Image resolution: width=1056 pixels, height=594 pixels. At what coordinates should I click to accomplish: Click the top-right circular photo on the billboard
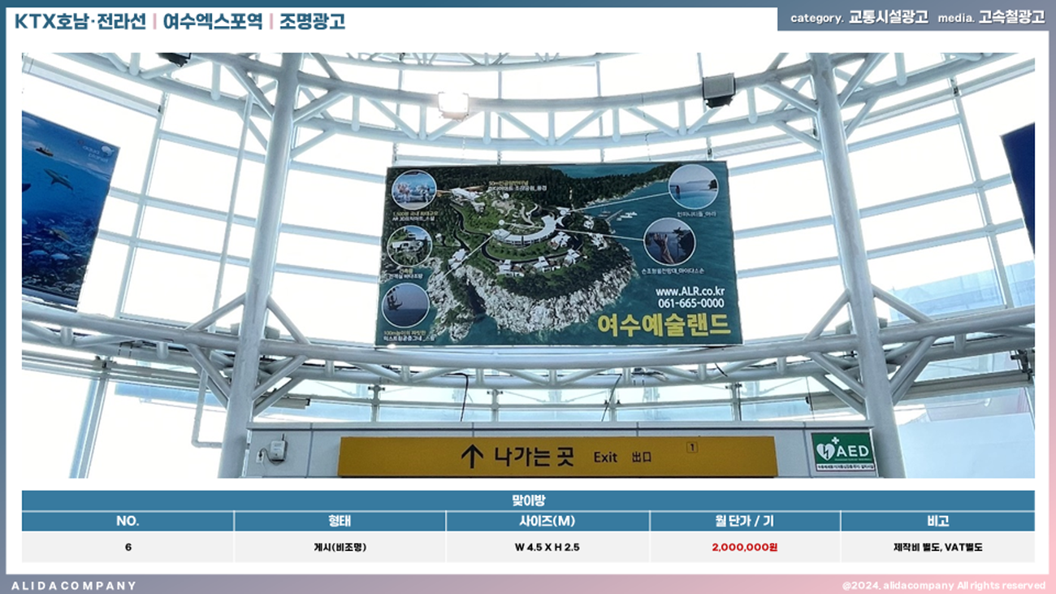point(693,186)
